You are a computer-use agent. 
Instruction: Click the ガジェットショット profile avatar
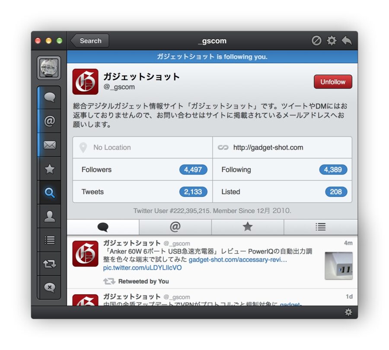tap(85, 82)
